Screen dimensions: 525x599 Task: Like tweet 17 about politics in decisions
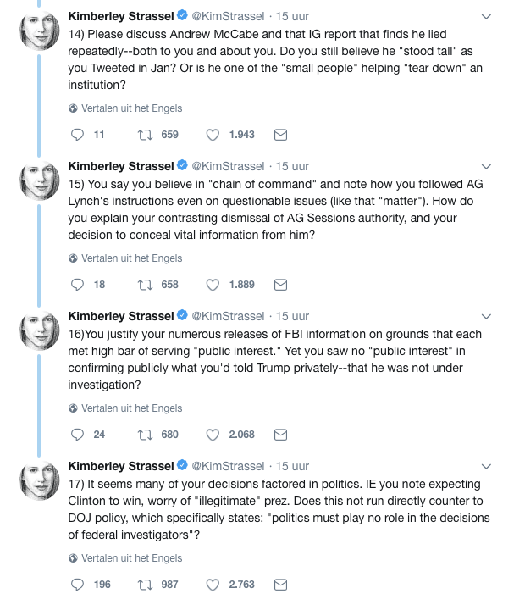pos(213,585)
